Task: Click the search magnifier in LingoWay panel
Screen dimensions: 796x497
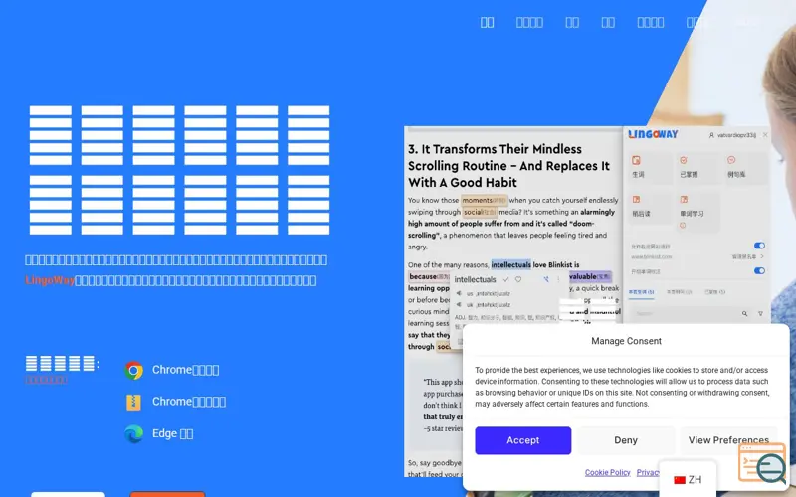Action: [744, 314]
